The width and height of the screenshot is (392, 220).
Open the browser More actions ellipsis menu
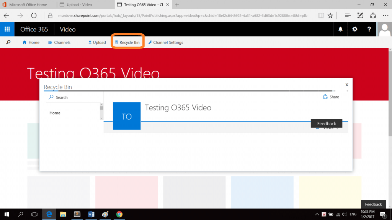point(385,15)
